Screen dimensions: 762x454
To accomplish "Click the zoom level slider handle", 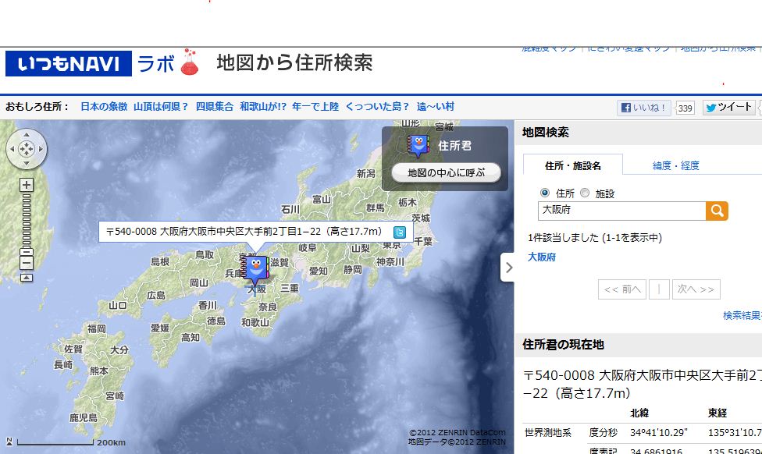I will [x=27, y=251].
